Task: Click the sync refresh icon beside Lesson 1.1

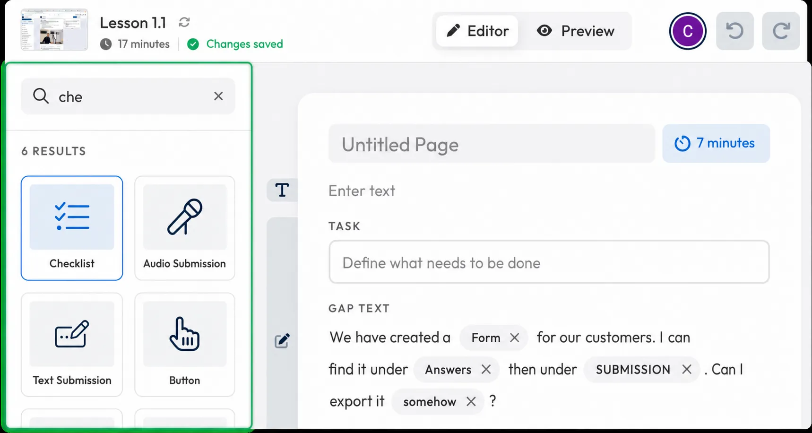Action: click(184, 22)
